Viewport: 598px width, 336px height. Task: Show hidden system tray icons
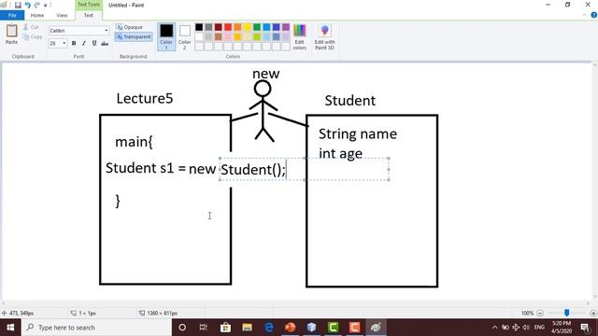pyautogui.click(x=494, y=328)
